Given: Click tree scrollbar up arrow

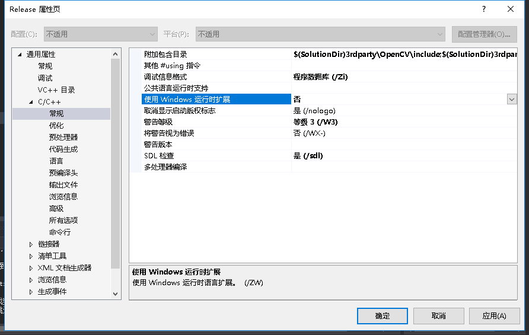Looking at the screenshot, I should tap(116, 54).
